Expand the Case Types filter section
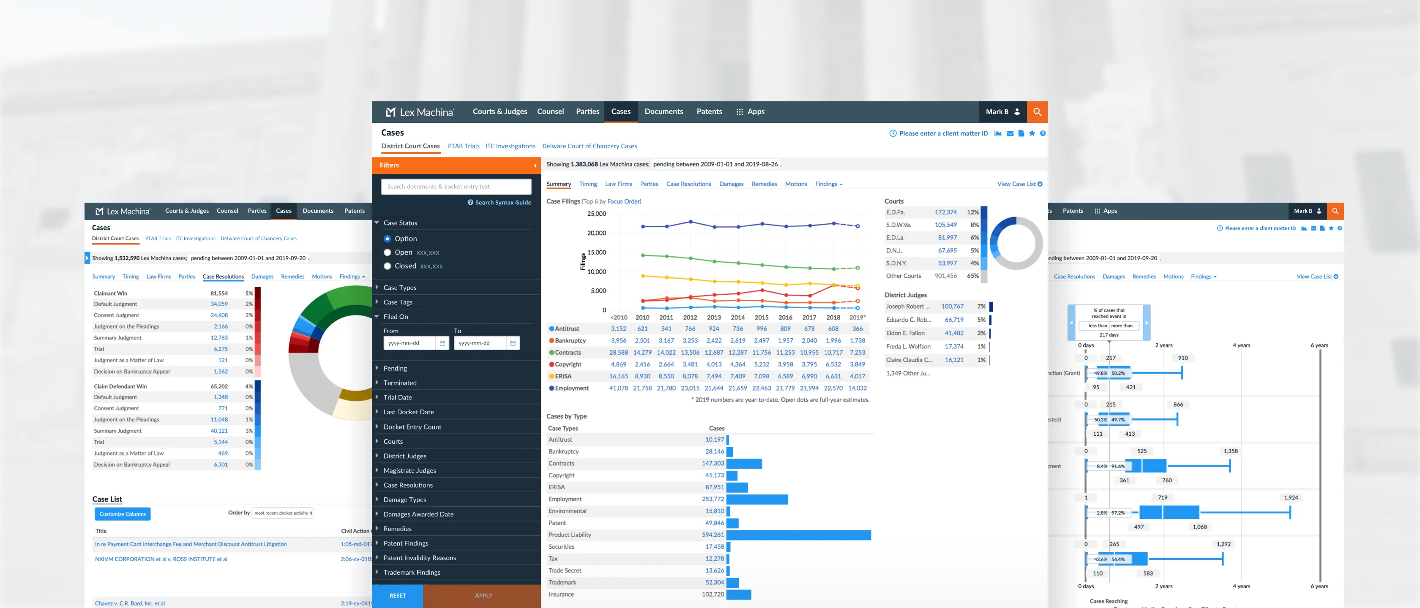 coord(400,288)
